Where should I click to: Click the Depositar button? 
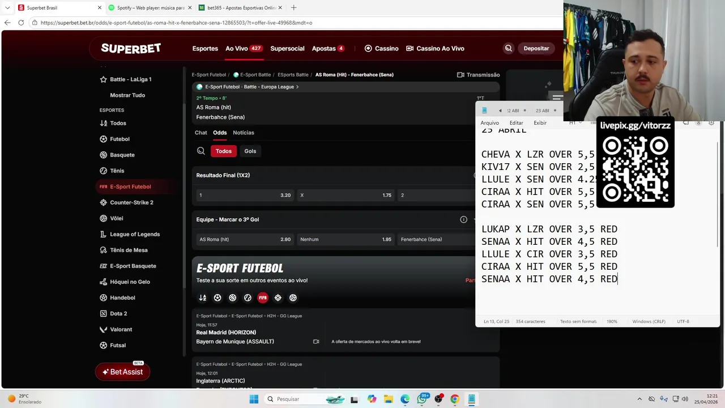(536, 49)
